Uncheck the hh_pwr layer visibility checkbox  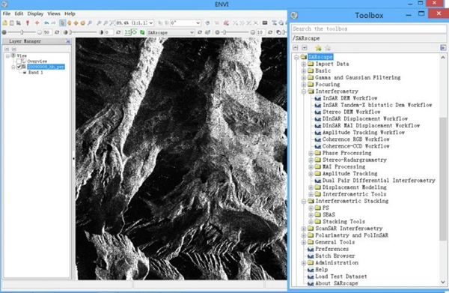(x=19, y=67)
